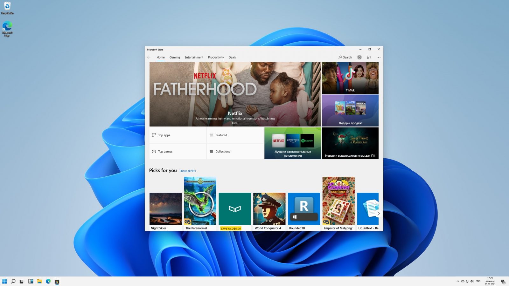
Task: Click the Microsoft Store taskbar icon
Action: coord(57,281)
